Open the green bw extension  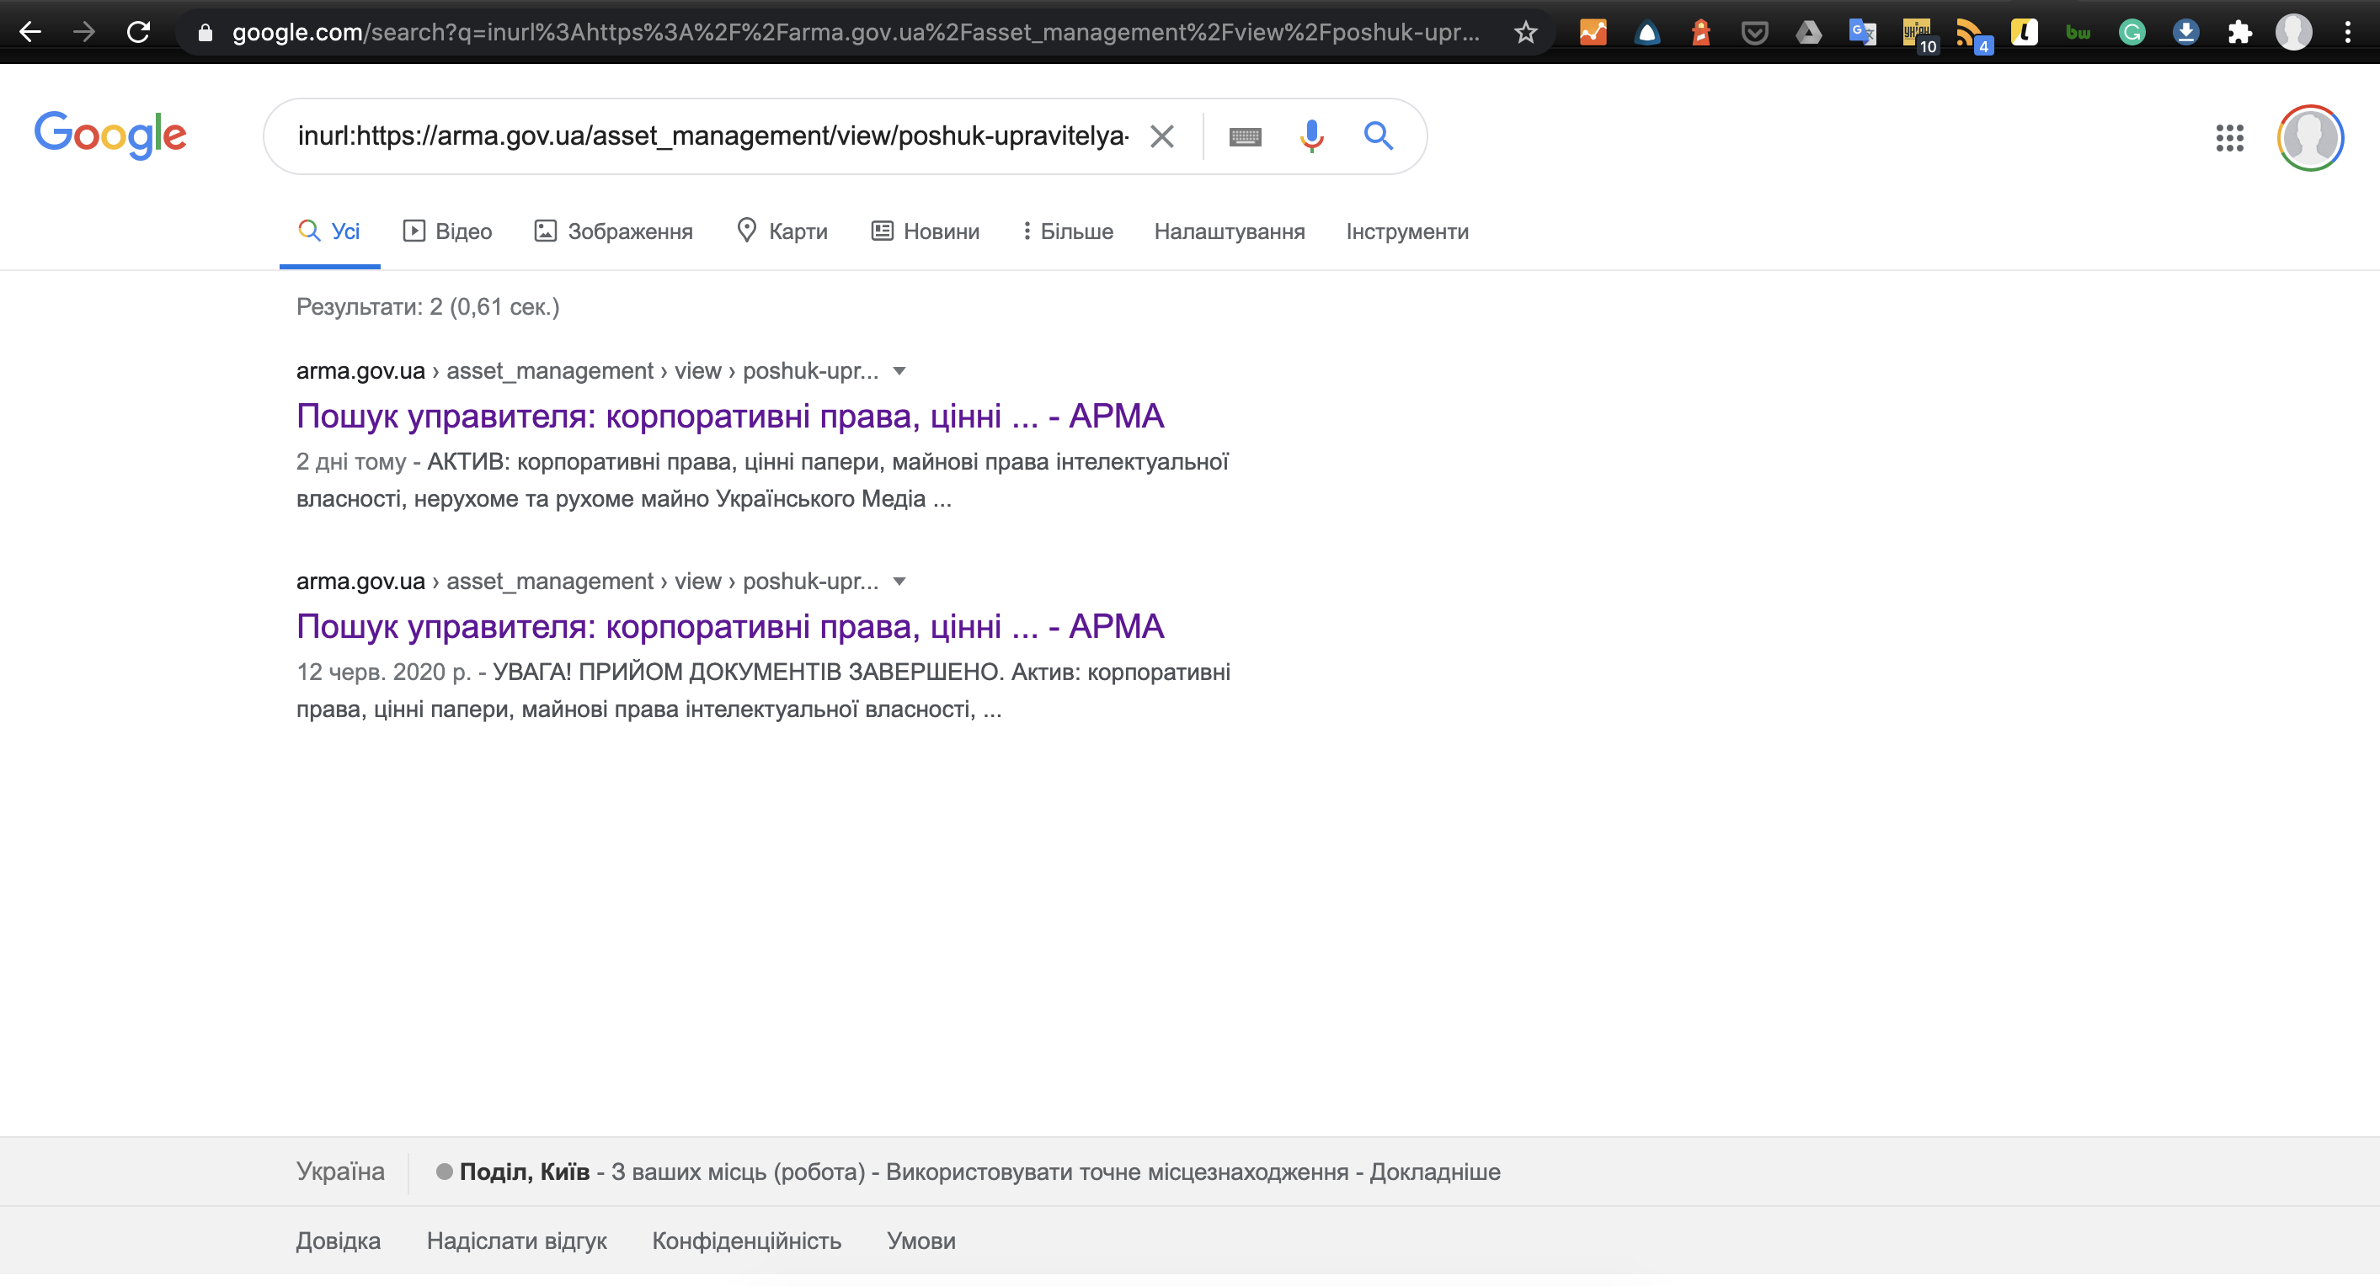[2078, 33]
